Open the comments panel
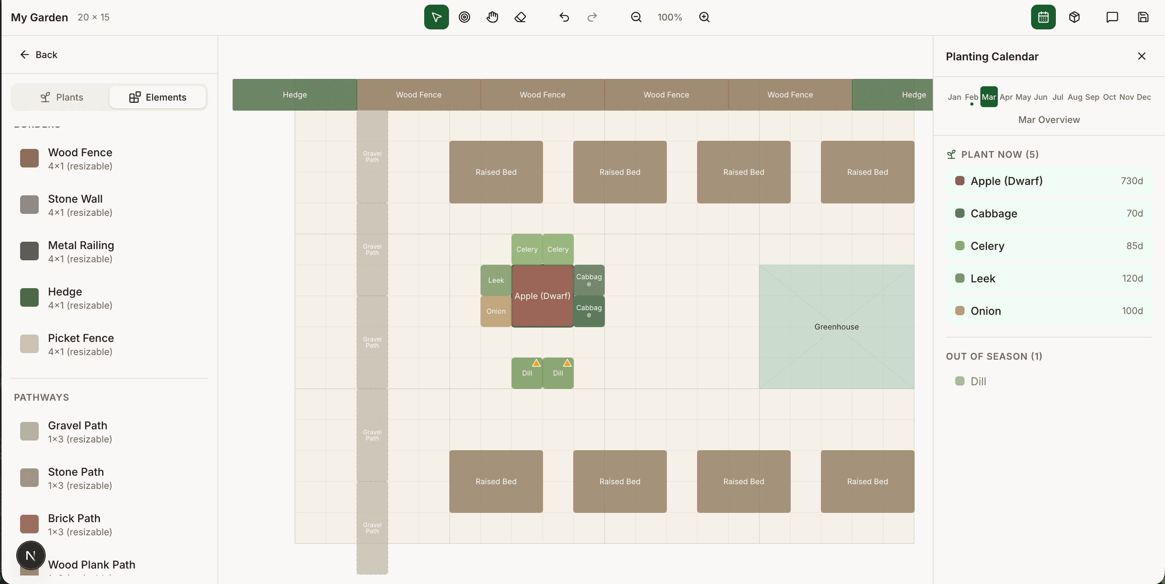 click(x=1111, y=17)
